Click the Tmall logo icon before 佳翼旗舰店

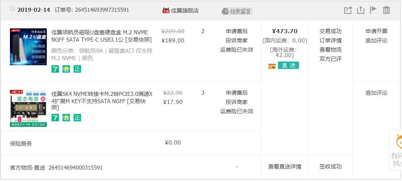(x=166, y=11)
